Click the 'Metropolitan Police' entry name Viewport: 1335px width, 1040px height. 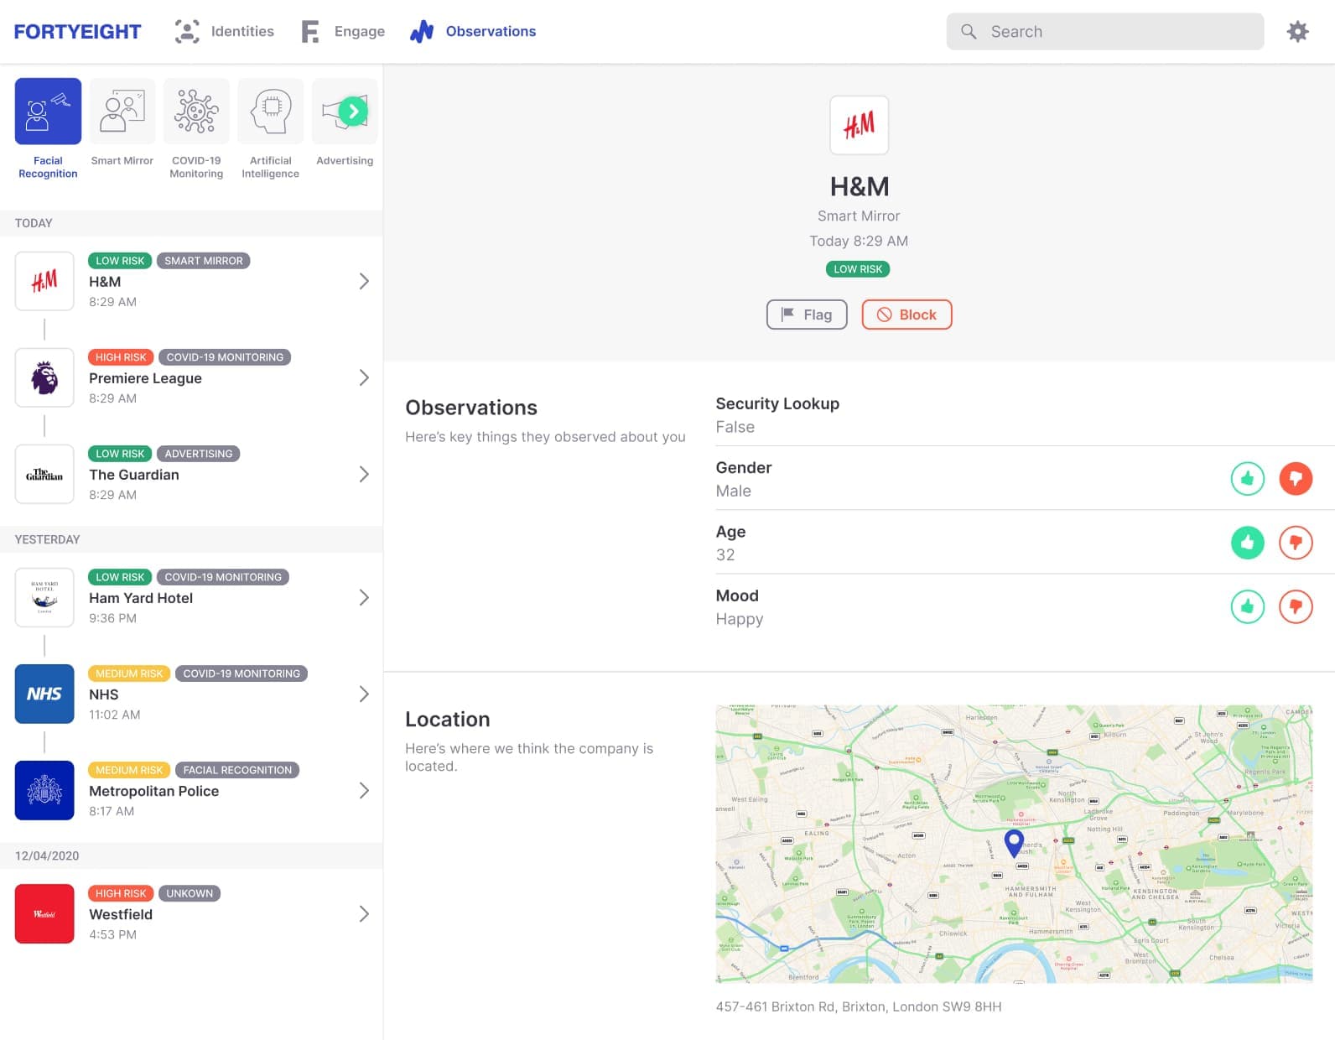click(x=153, y=791)
